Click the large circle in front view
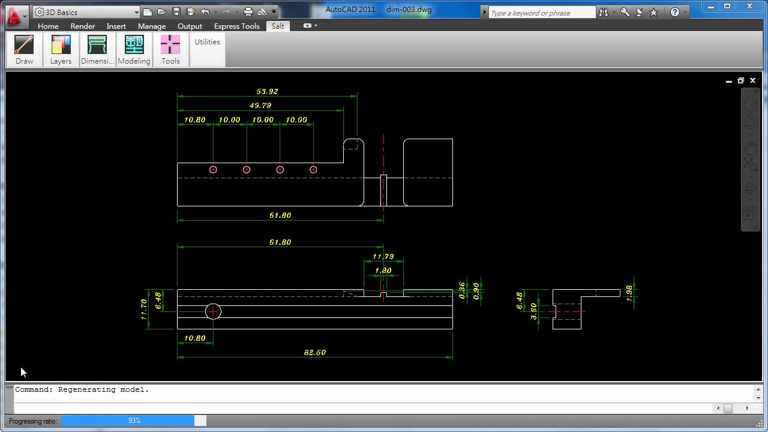The image size is (768, 432). pyautogui.click(x=213, y=311)
